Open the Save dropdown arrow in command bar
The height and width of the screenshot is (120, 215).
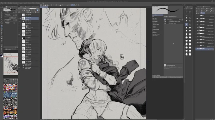point(49,5)
